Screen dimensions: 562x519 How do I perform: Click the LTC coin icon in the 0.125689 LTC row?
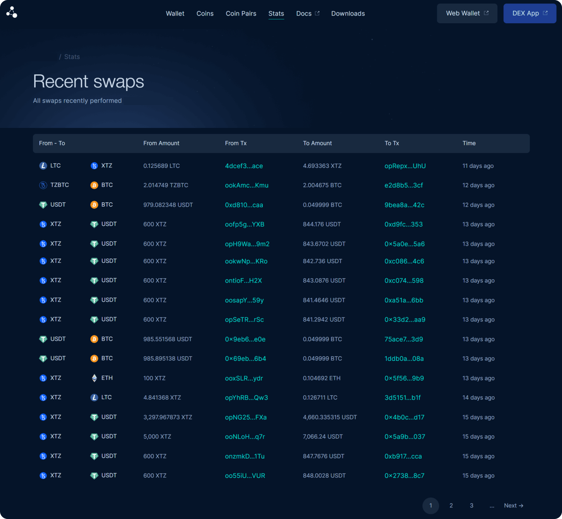pos(43,166)
